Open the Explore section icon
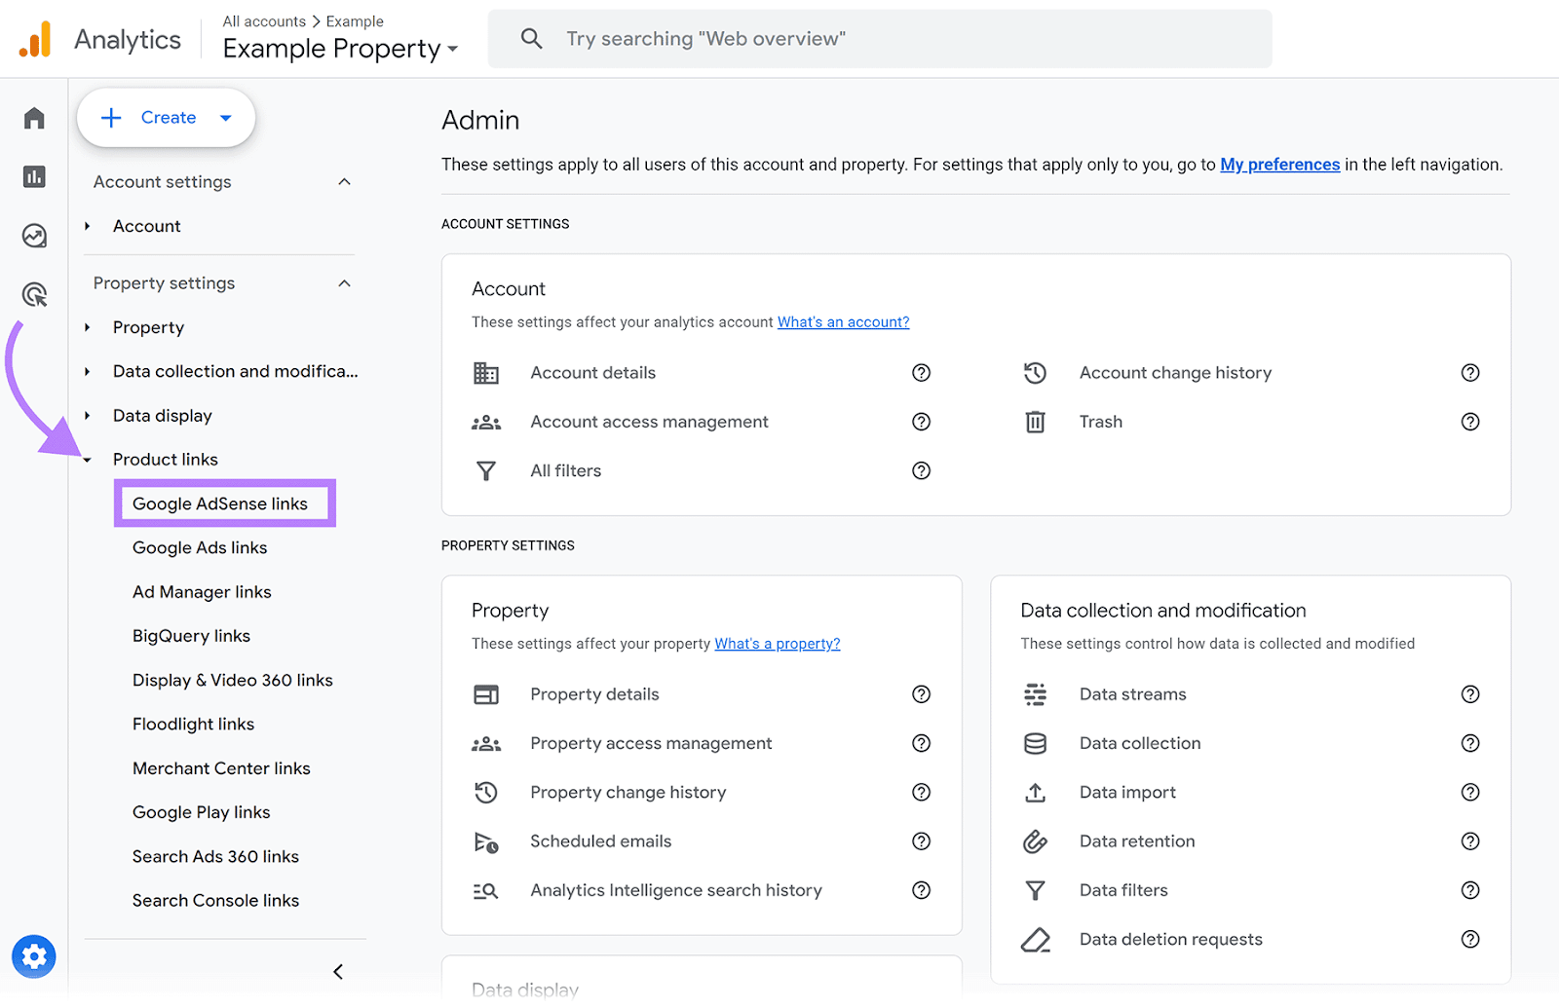Screen dimensions: 1559x1008 point(34,235)
